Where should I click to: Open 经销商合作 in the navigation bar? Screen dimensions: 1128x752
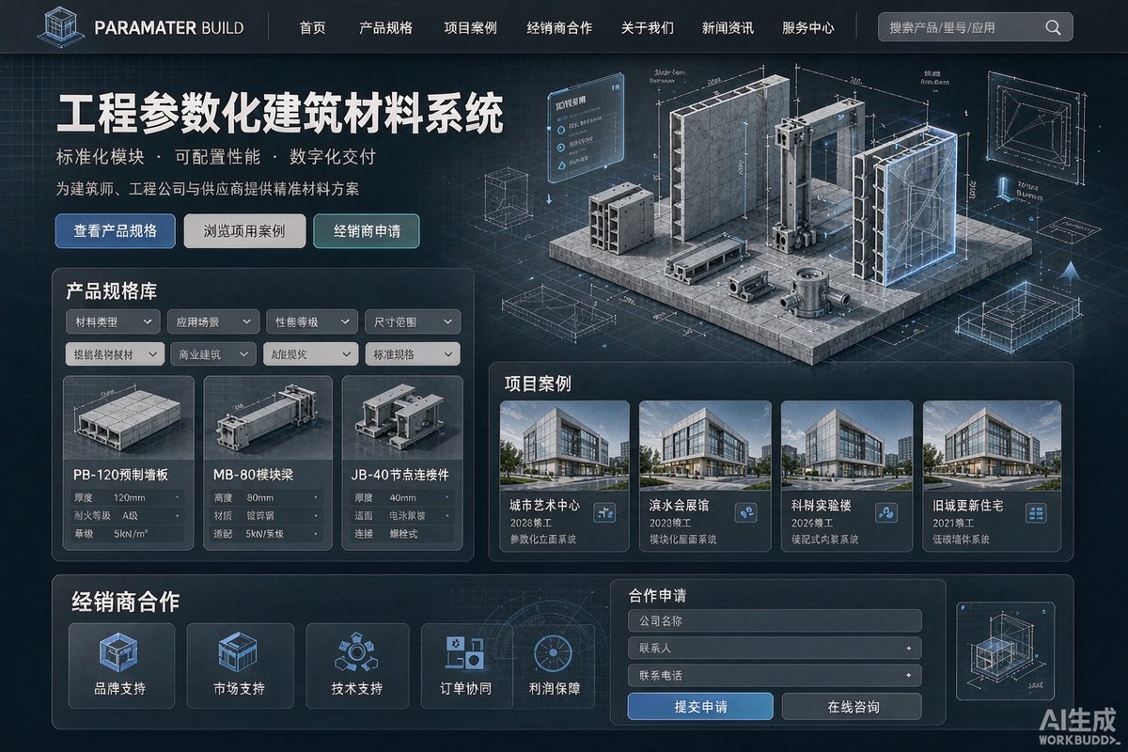(x=559, y=27)
